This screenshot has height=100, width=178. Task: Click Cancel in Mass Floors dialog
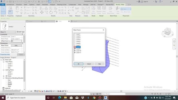[x=89, y=64]
